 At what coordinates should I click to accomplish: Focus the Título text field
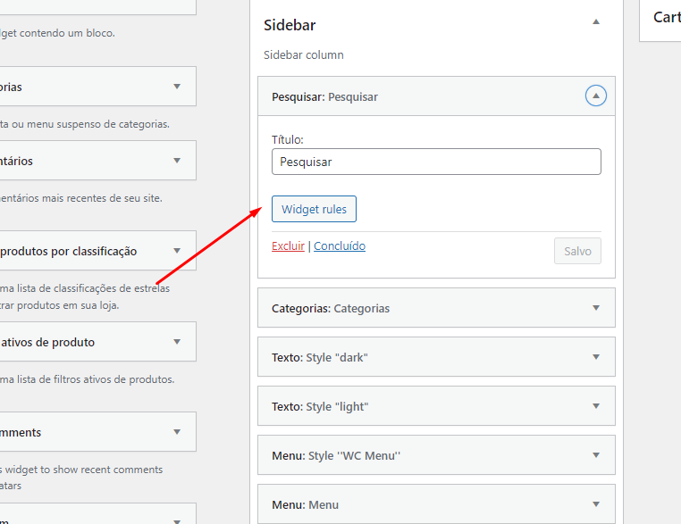click(x=436, y=162)
